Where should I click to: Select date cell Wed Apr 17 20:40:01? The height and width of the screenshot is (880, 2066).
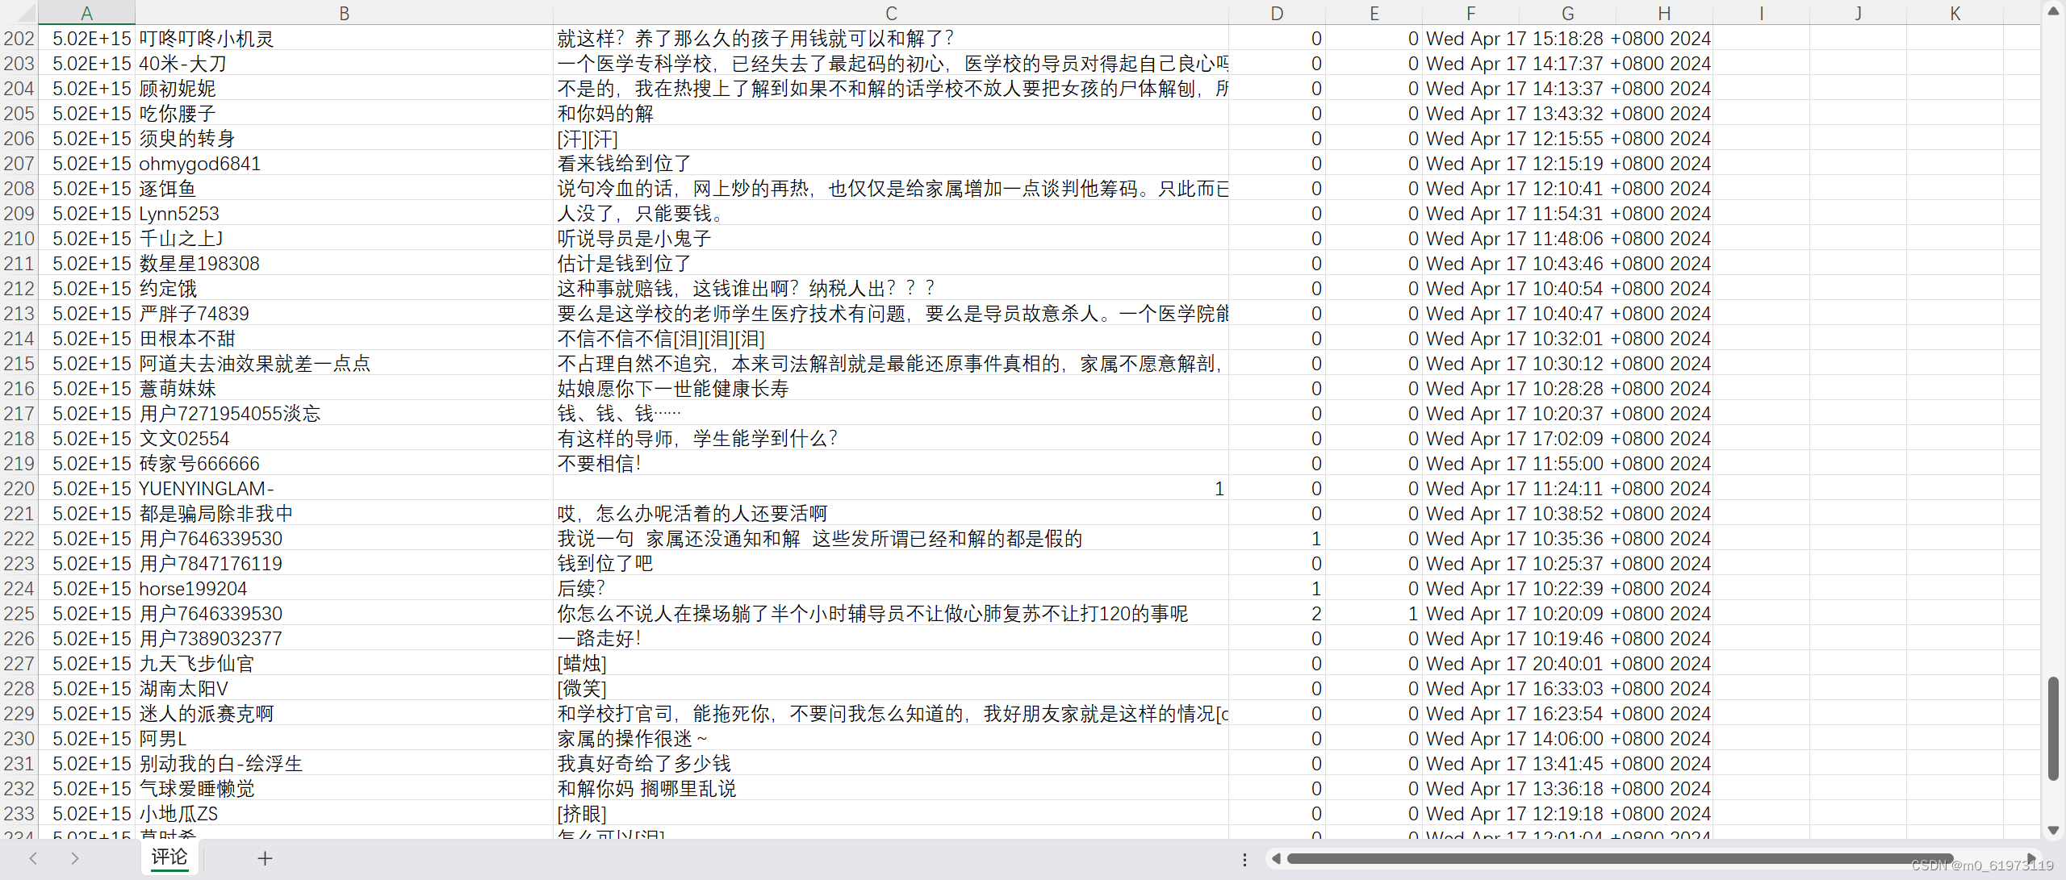(x=1567, y=664)
